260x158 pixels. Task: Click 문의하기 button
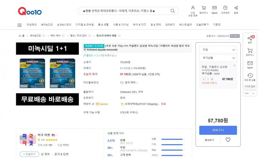[x=210, y=140]
